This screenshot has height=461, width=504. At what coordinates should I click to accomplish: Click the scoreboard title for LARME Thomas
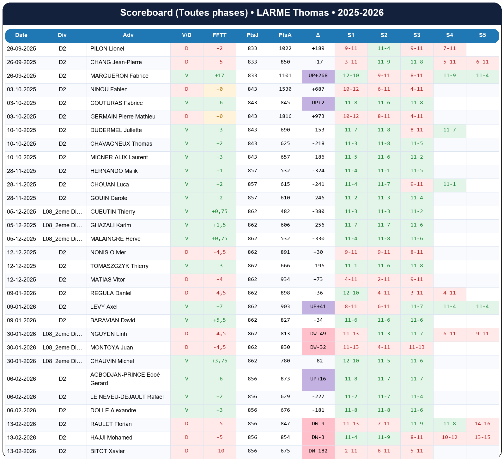(x=252, y=13)
